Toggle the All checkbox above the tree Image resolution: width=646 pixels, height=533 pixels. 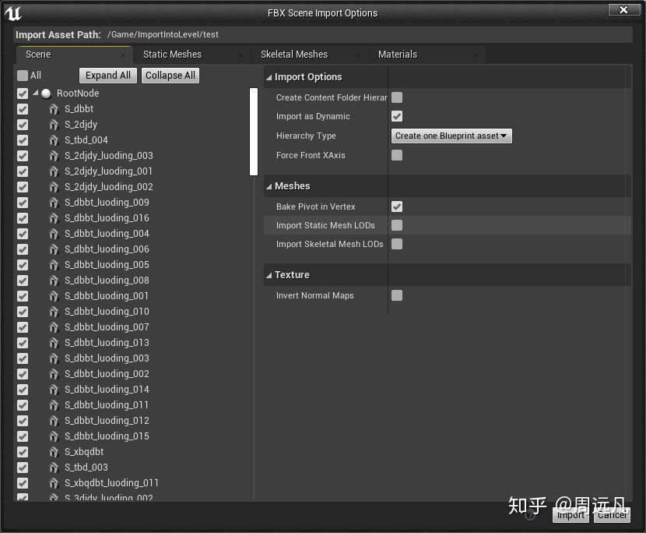[x=22, y=76]
